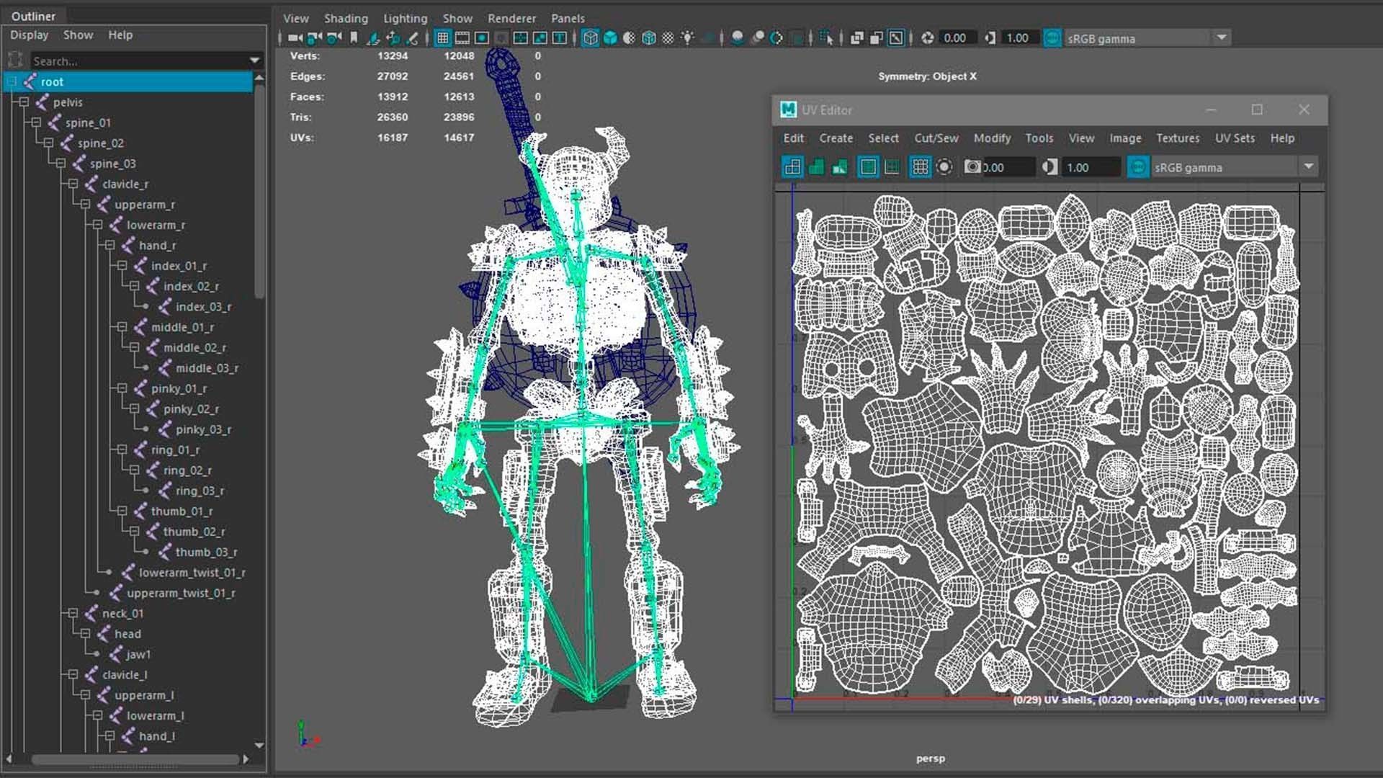
Task: Toggle UV Editor grid display icon
Action: click(920, 167)
